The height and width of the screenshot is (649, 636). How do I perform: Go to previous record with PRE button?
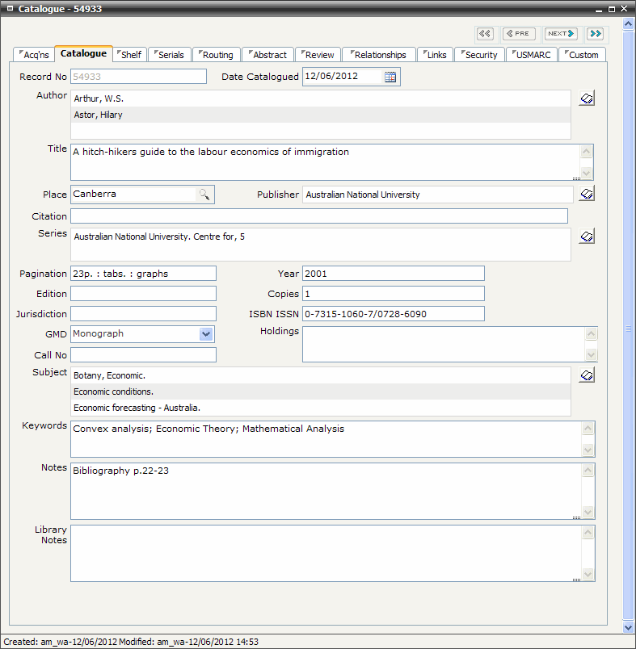pos(519,34)
